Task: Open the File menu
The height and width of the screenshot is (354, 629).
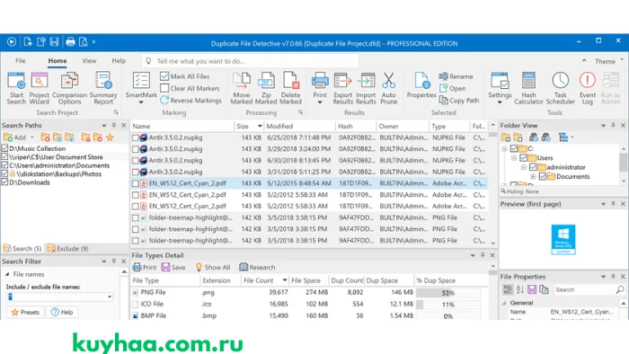Action: tap(21, 60)
